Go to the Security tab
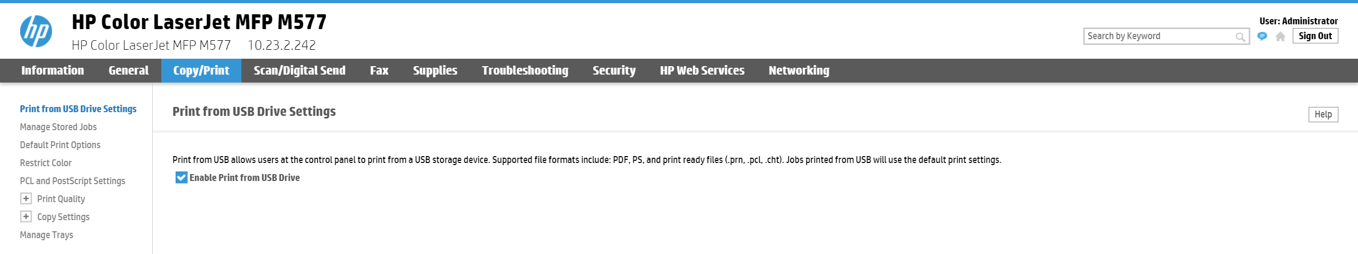 (x=614, y=70)
